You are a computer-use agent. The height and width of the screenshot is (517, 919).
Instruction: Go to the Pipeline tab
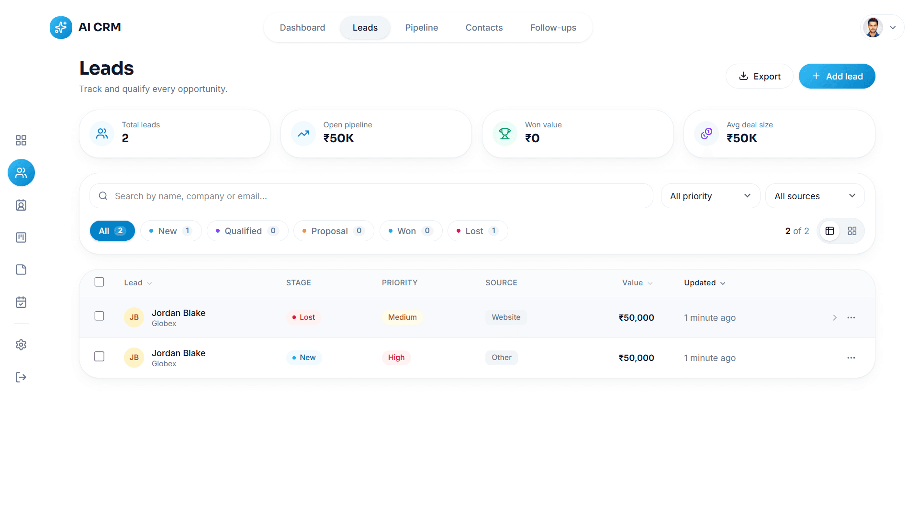click(x=421, y=28)
